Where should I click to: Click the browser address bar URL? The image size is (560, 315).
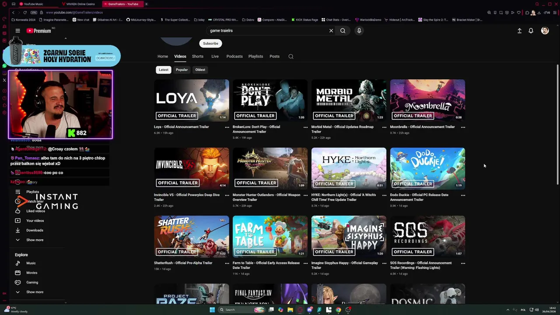click(x=74, y=13)
